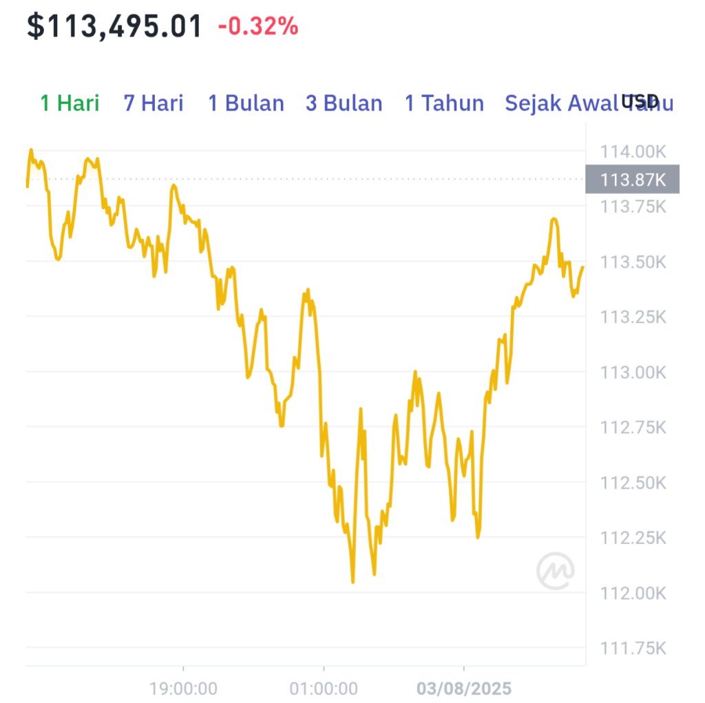The height and width of the screenshot is (703, 705).
Task: Click the CoinMarketCap watermark logo
Action: (556, 571)
